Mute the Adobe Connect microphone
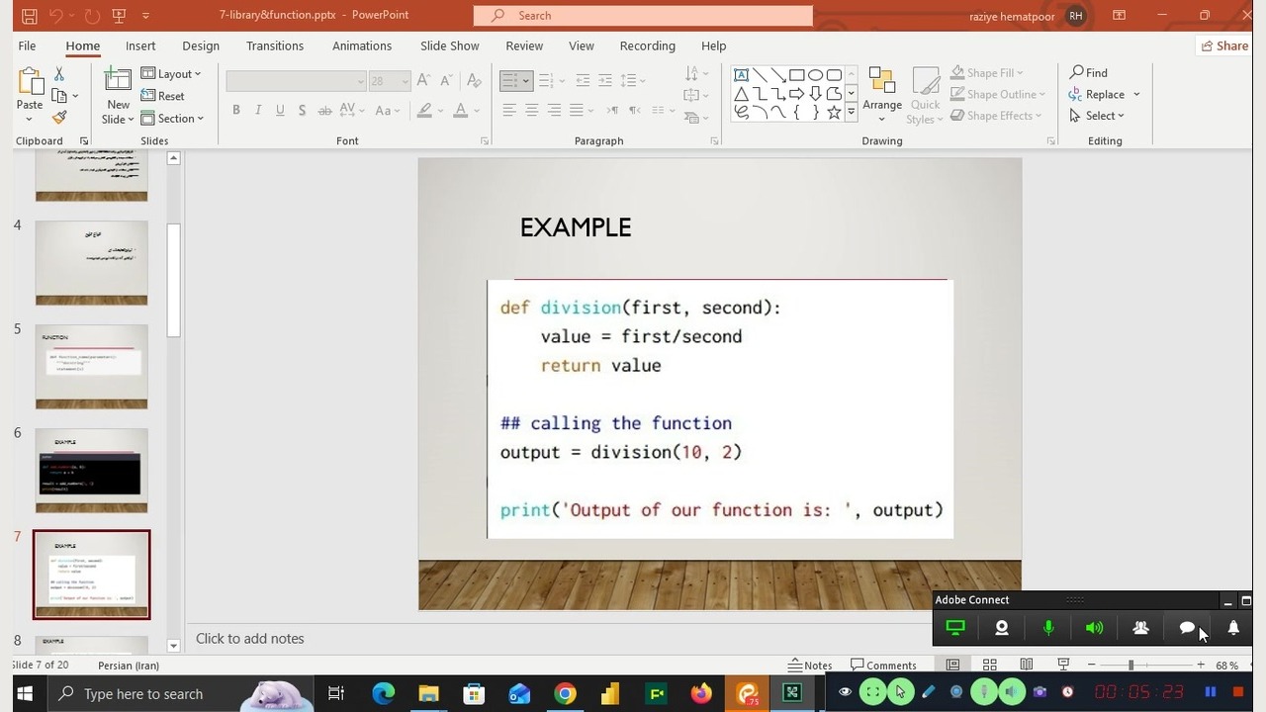 coord(1048,628)
